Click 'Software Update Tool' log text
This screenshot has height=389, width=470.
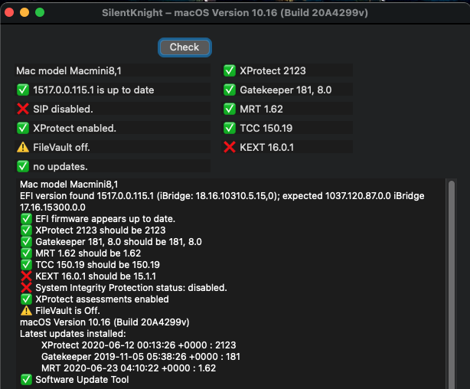tap(82, 380)
